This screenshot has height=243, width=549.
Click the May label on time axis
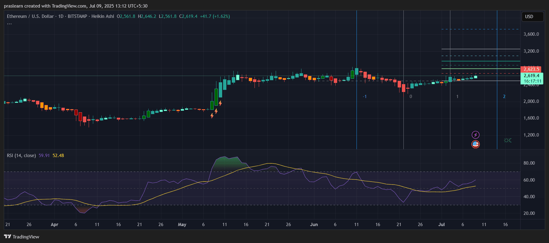coord(182,225)
